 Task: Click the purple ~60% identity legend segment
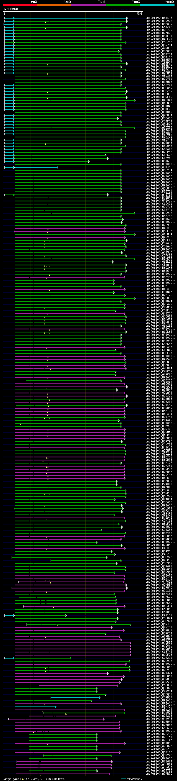(x=88, y=5)
